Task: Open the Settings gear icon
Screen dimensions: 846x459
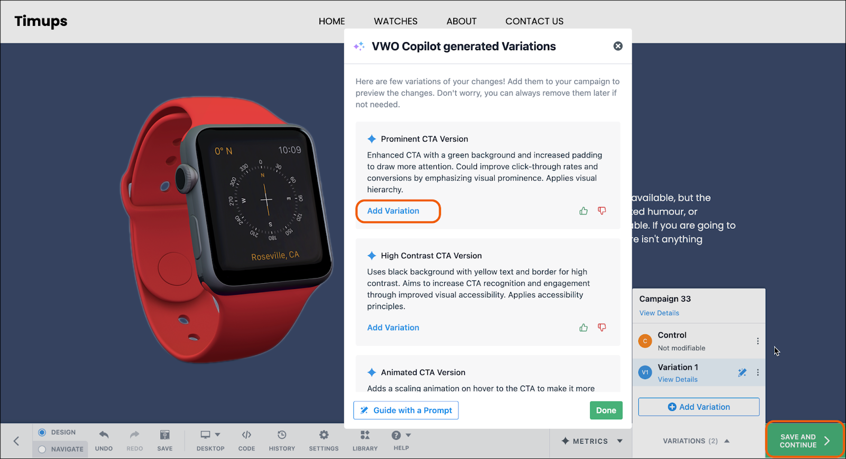Action: (x=324, y=435)
